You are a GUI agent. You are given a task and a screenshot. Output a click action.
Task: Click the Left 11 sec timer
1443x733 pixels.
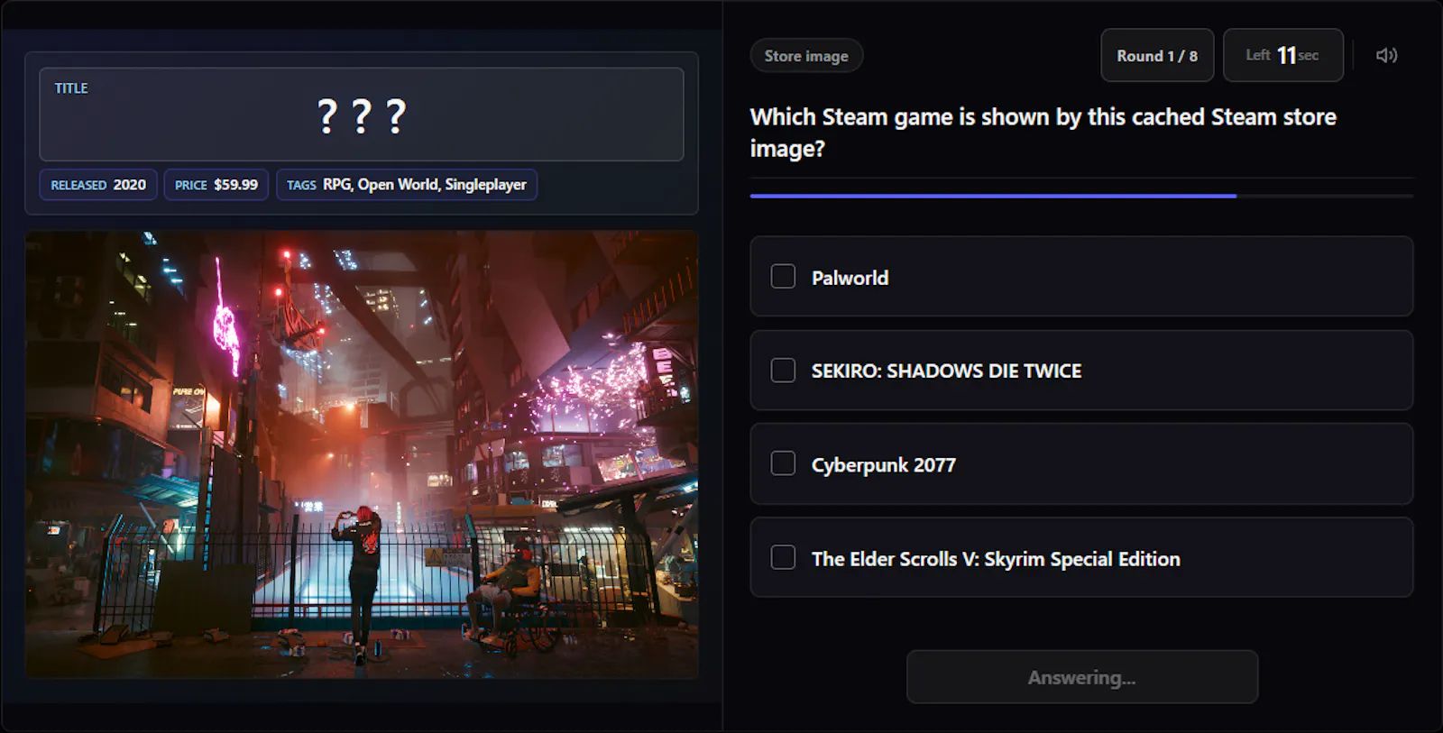1282,55
